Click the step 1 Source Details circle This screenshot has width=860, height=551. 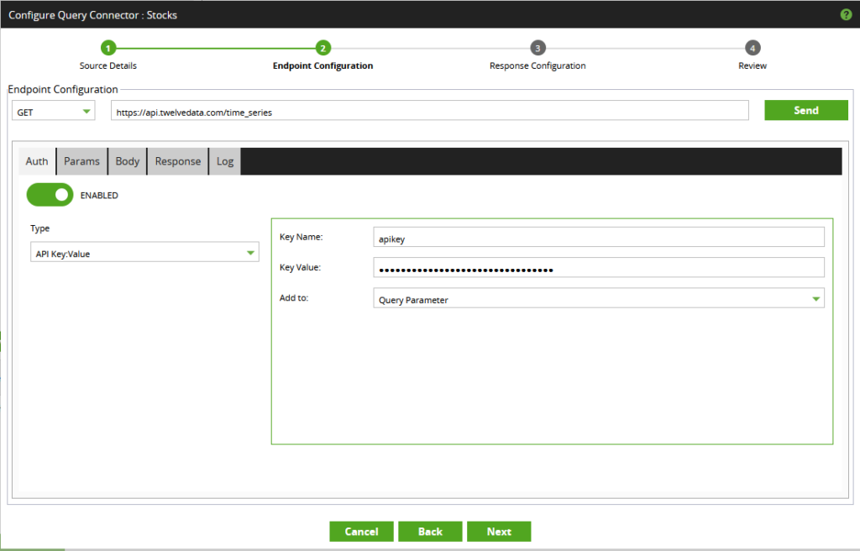(x=107, y=48)
